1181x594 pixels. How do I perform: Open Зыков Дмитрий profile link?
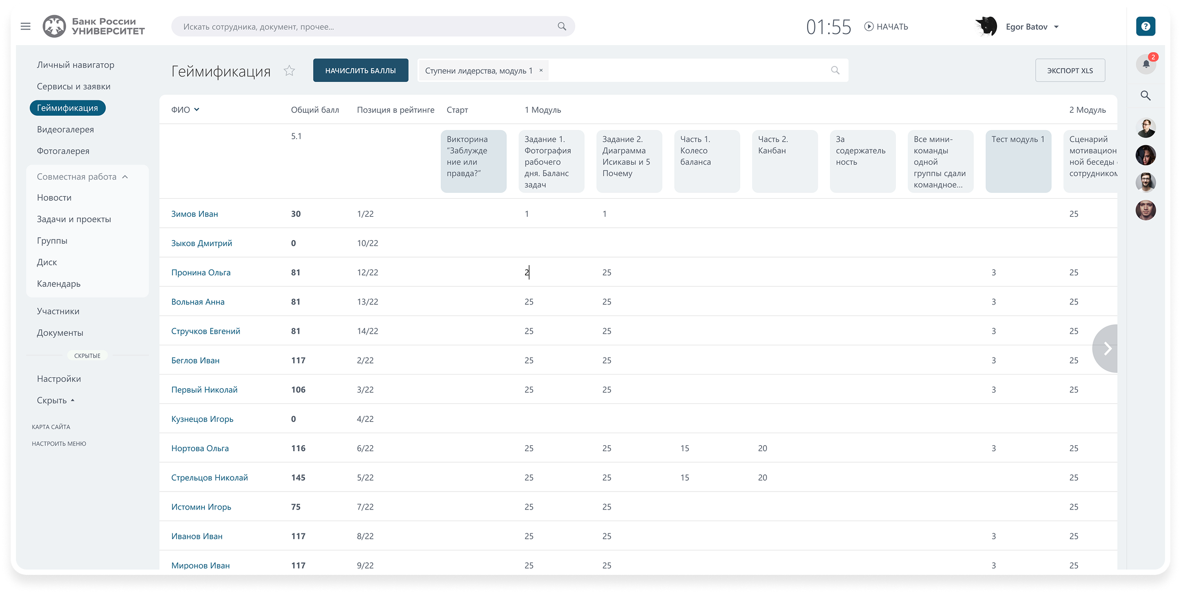pos(202,243)
